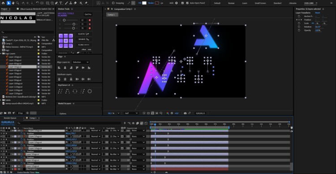This screenshot has height=174, width=336.
Task: Enable the Snapping checkbox
Action: (113, 3)
